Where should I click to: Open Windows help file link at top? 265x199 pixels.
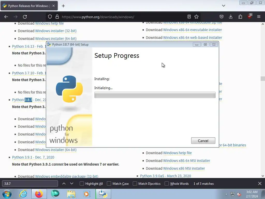pyautogui.click(x=49, y=23)
